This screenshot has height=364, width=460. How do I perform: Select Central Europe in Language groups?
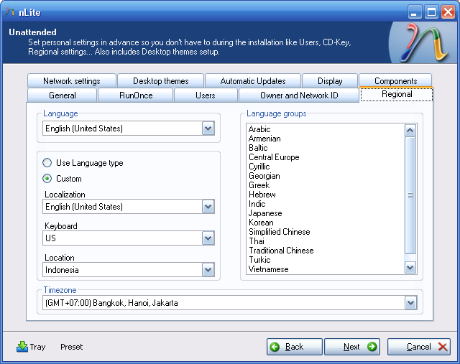click(274, 157)
